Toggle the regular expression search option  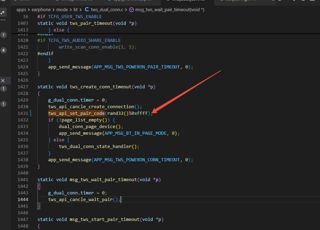[3, 13]
